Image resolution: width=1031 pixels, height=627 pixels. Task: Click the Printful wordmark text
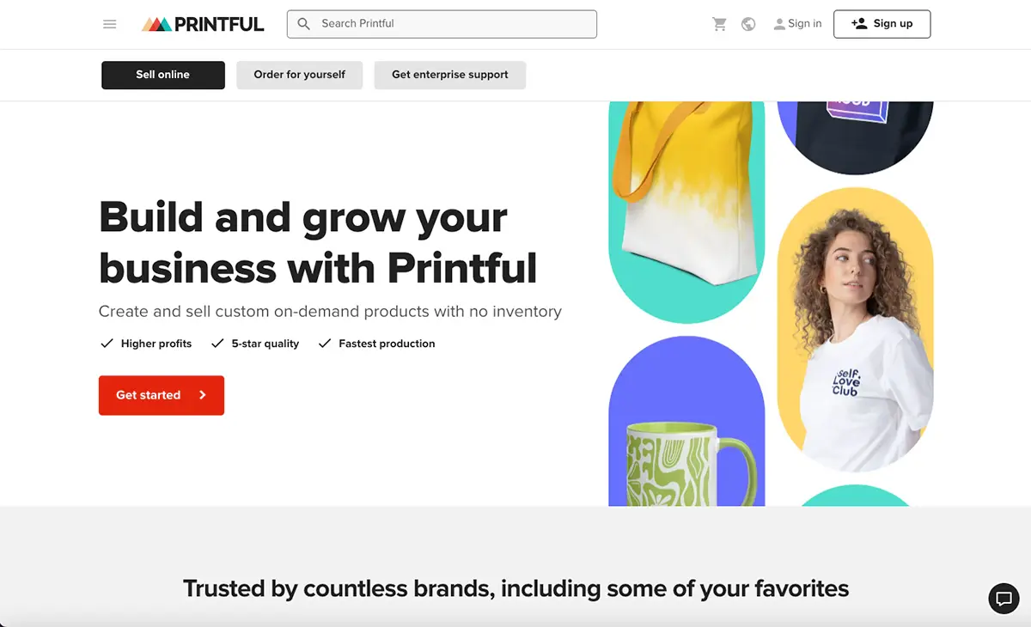click(x=219, y=24)
